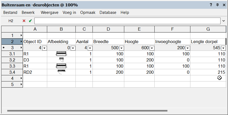Image resolution: width=228 pixels, height=115 pixels.
Task: Open the formula bar dropdown arrow
Action: click(x=223, y=21)
